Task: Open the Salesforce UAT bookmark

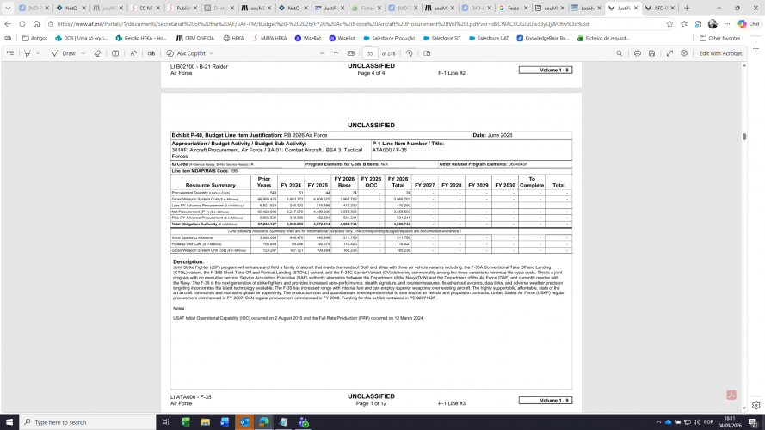Action: click(489, 38)
